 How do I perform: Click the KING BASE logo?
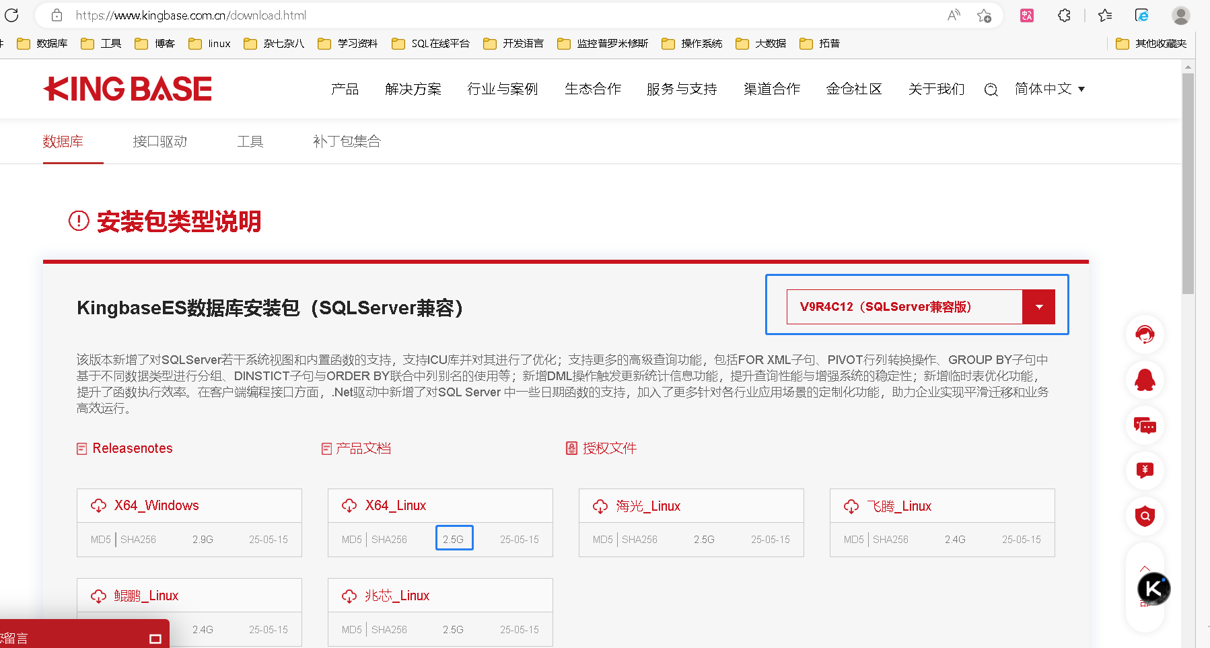pos(128,89)
